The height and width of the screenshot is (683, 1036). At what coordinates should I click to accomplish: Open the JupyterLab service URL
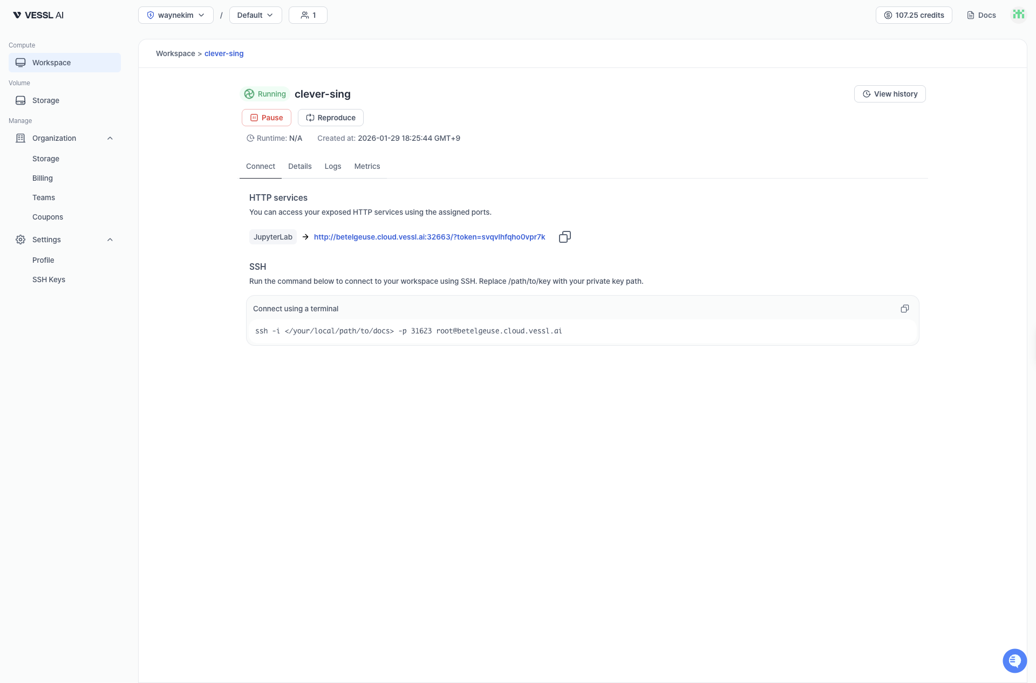tap(429, 237)
